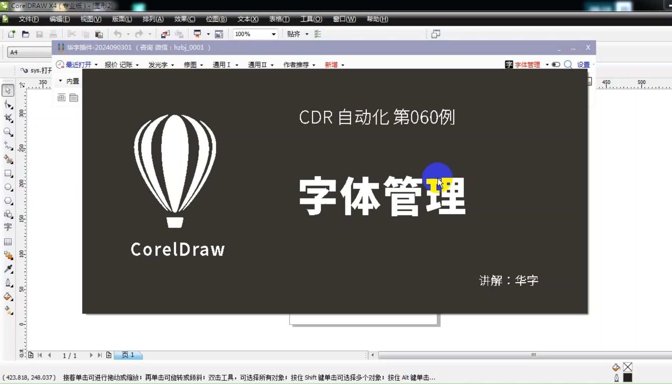Click the list view icon under 内置
This screenshot has width=672, height=384.
click(x=74, y=97)
